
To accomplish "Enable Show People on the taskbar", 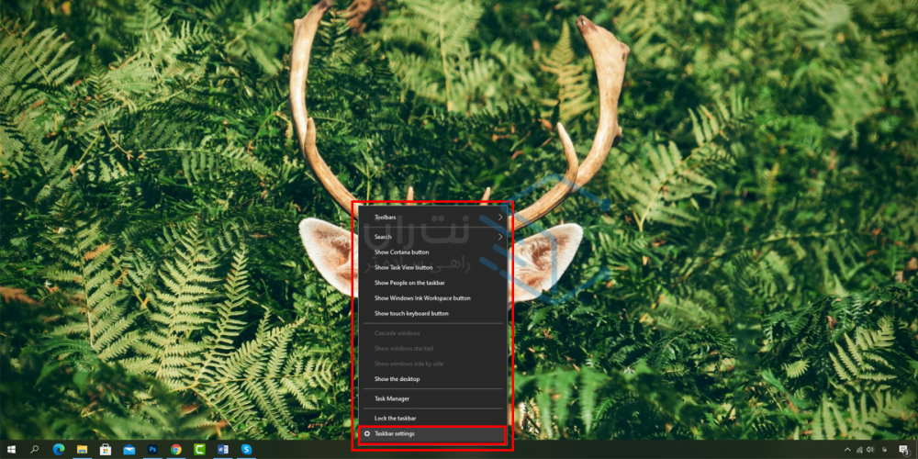I will (411, 283).
